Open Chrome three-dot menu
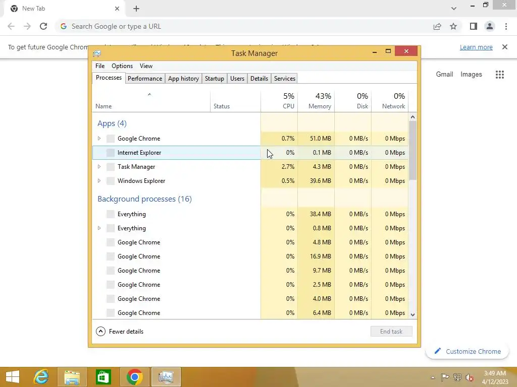Image resolution: width=517 pixels, height=387 pixels. coord(506,26)
